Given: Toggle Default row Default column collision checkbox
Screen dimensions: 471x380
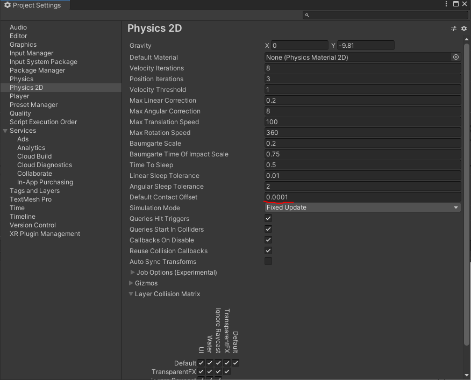Looking at the screenshot, I should coord(236,363).
